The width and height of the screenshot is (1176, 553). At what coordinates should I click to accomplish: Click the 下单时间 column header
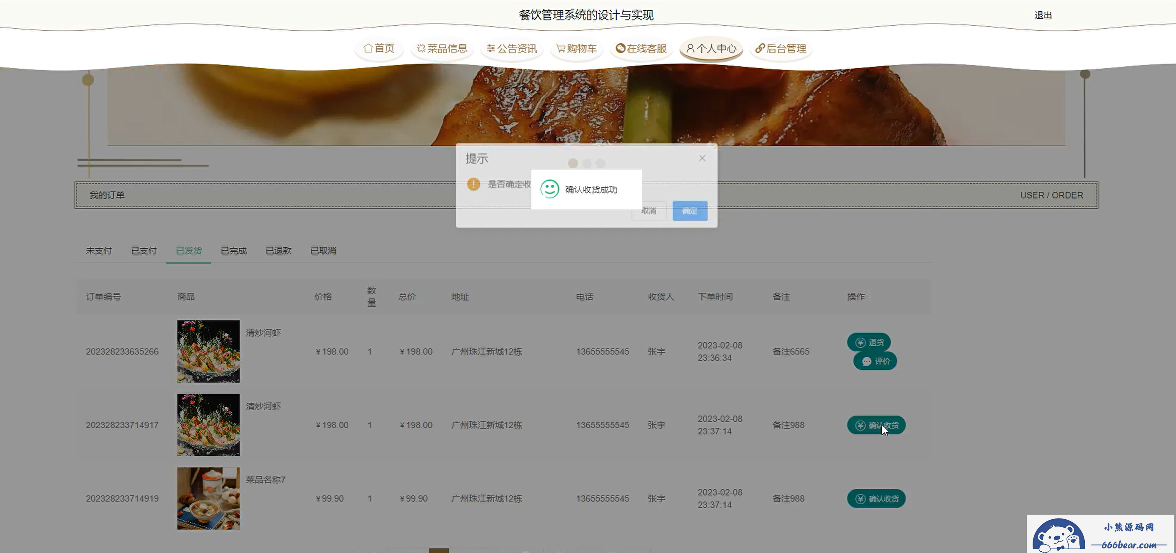click(715, 296)
